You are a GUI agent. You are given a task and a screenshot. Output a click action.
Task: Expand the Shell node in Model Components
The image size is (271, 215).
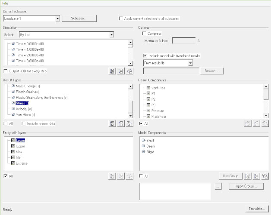click(x=143, y=141)
